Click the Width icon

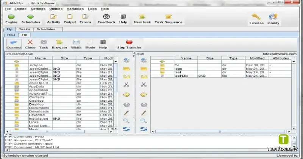tap(76, 44)
